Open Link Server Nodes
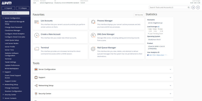 (12, 43)
